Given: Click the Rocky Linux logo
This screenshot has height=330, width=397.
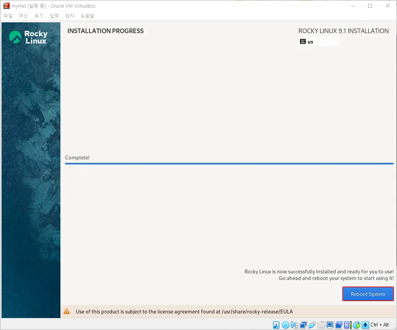Looking at the screenshot, I should [28, 37].
